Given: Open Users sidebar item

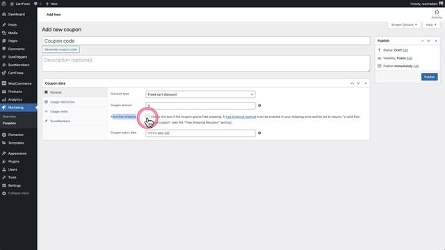Looking at the screenshot, I should 13,169.
